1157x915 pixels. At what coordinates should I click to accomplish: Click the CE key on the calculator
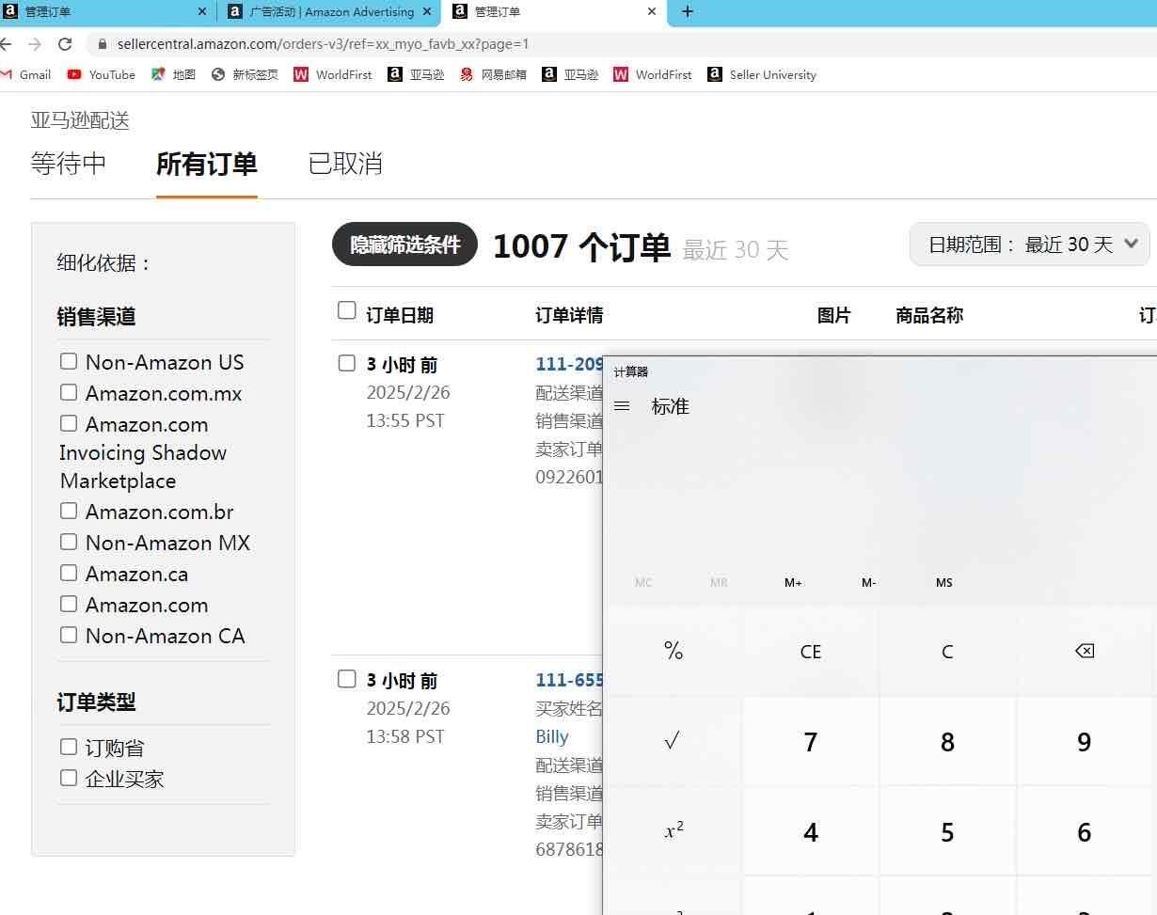click(811, 651)
